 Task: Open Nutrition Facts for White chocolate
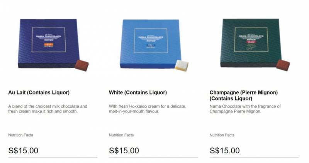point(121,135)
